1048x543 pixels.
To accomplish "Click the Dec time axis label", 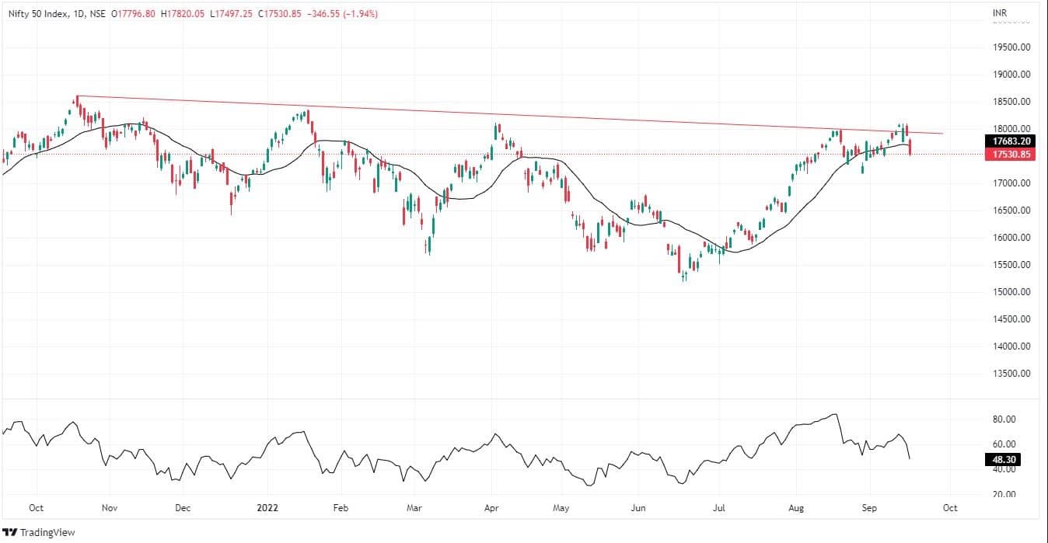I will (x=183, y=508).
